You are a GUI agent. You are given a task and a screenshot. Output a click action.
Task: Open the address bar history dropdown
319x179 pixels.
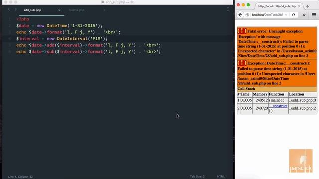click(x=286, y=15)
